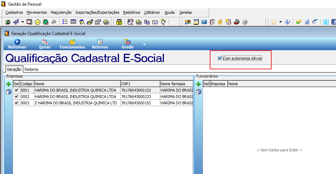
Task: Expand the arrow beside the hierarchy icon
Action: (x=23, y=22)
